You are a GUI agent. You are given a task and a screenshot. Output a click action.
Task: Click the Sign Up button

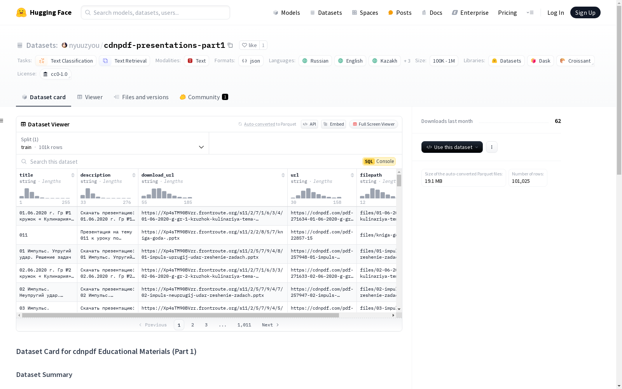[585, 12]
